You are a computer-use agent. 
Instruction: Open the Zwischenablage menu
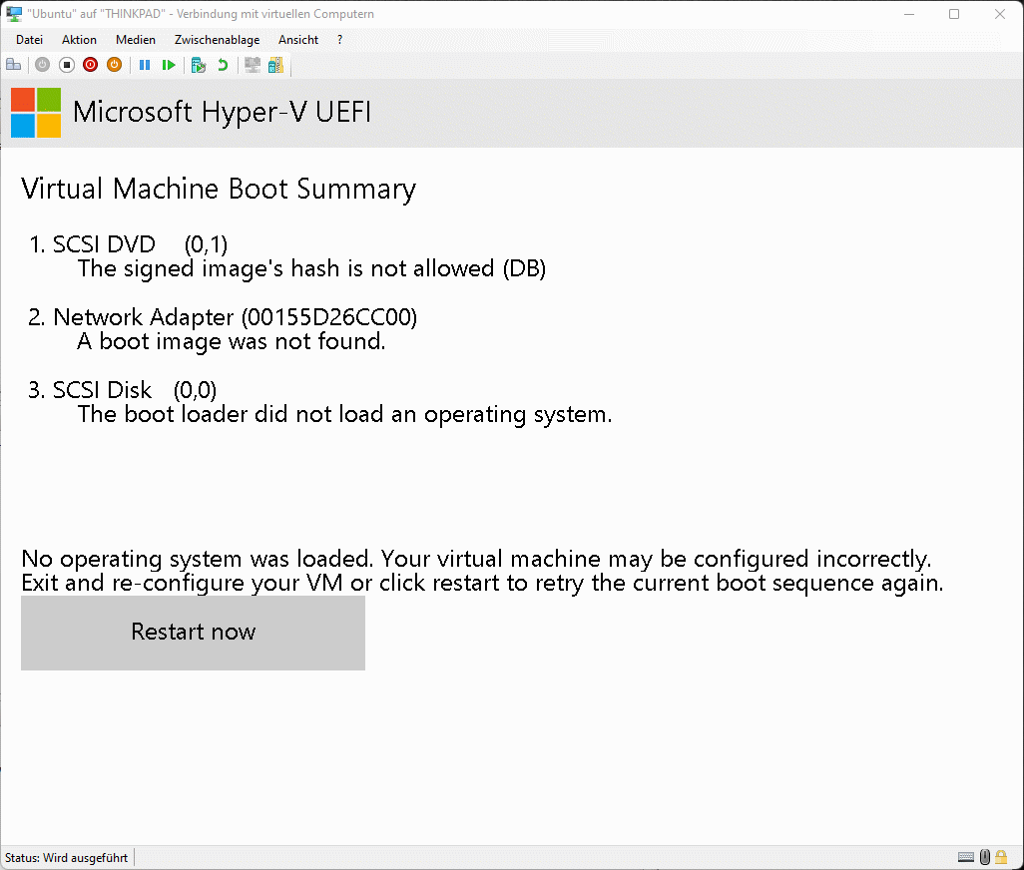(x=217, y=40)
